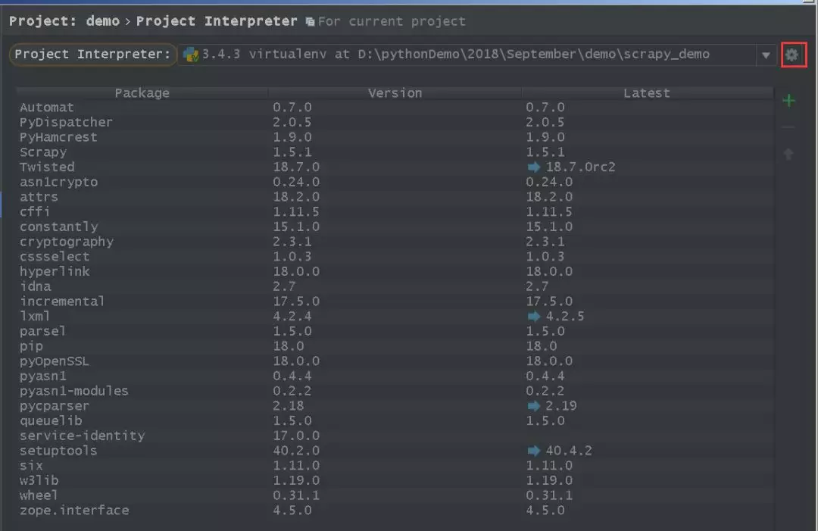Open the 3.4.3 virtualenv interpreter combo box
Image resolution: width=818 pixels, height=531 pixels.
pos(476,55)
